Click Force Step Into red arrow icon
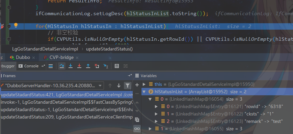Image resolution: width=293 pixels, height=134 pixels. pyautogui.click(x=79, y=66)
